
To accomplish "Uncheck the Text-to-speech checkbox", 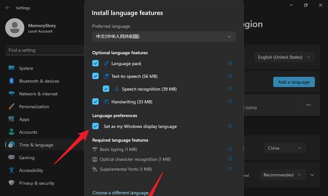I will click(95, 76).
